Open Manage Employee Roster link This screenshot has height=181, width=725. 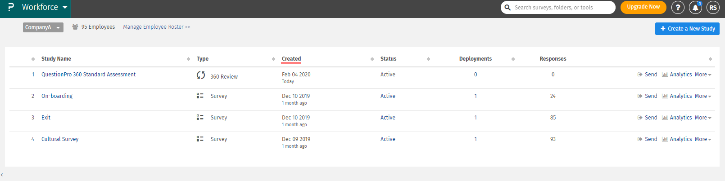coord(157,27)
